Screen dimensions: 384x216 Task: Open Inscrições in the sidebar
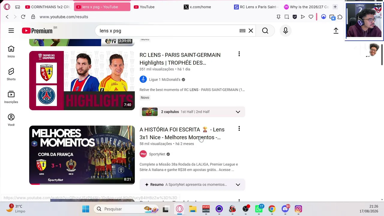11,97
